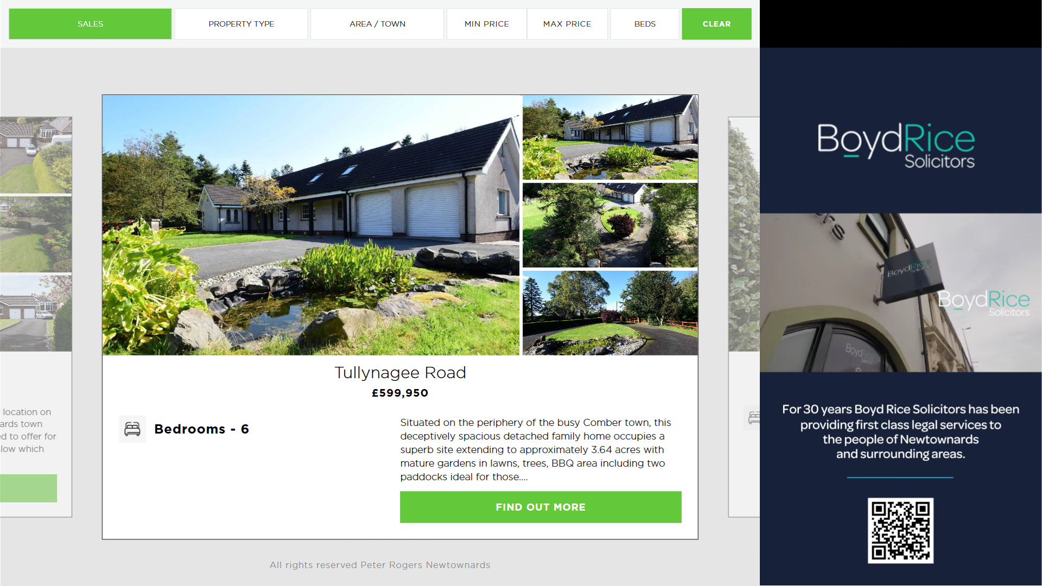The height and width of the screenshot is (586, 1042).
Task: Expand the Max Price selector
Action: pyautogui.click(x=567, y=24)
